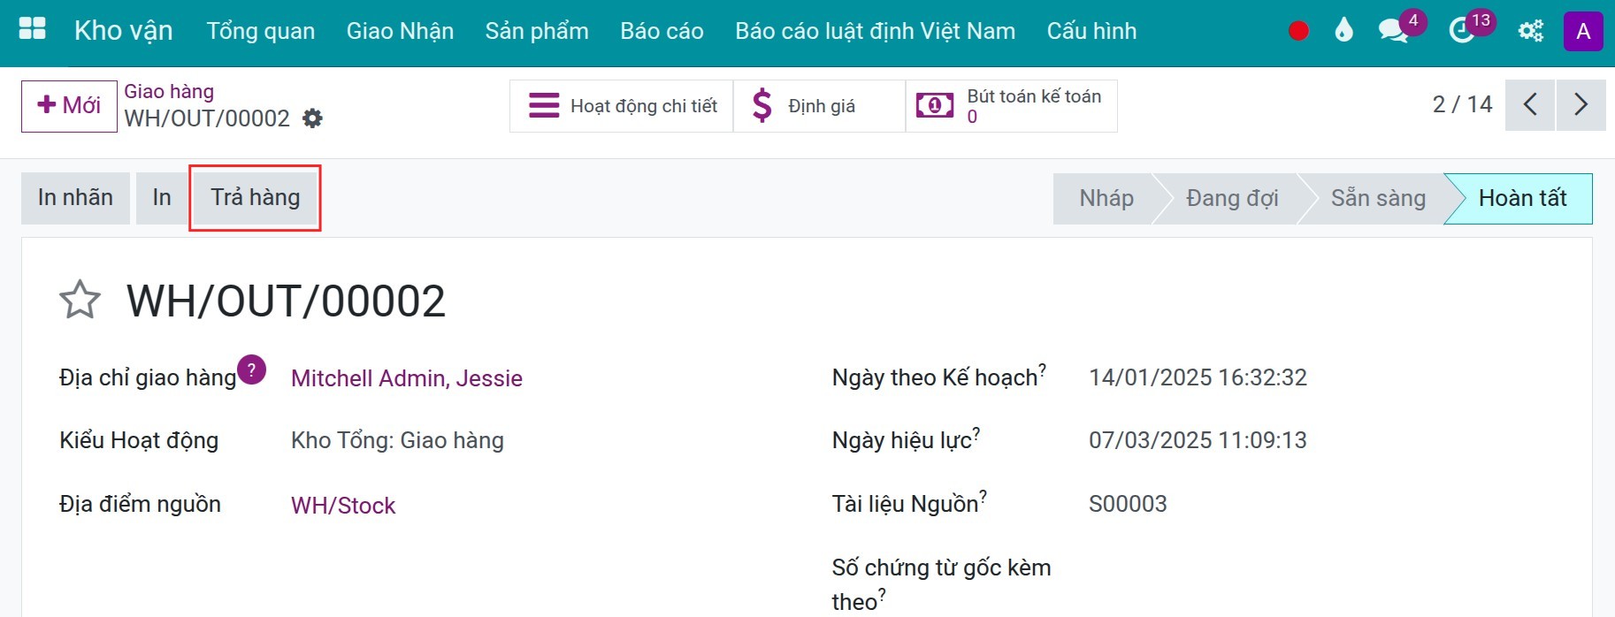Viewport: 1615px width, 617px height.
Task: Click the Kho Tổng: Giao hàng value
Action: click(x=397, y=440)
